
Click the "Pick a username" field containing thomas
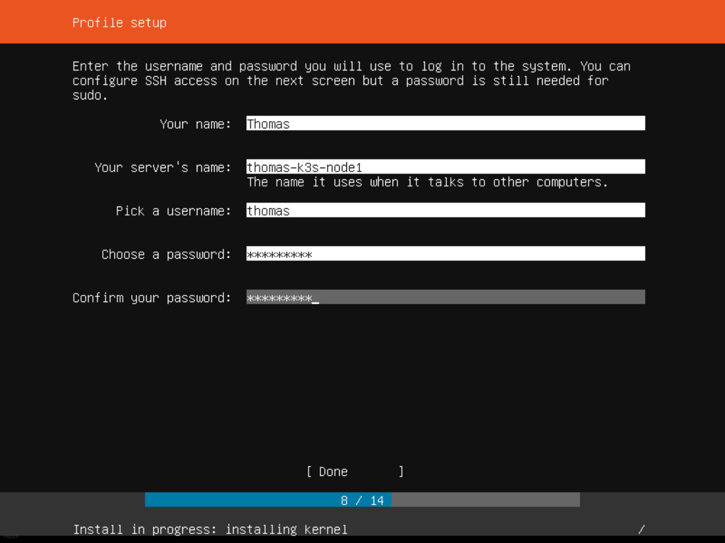(445, 210)
